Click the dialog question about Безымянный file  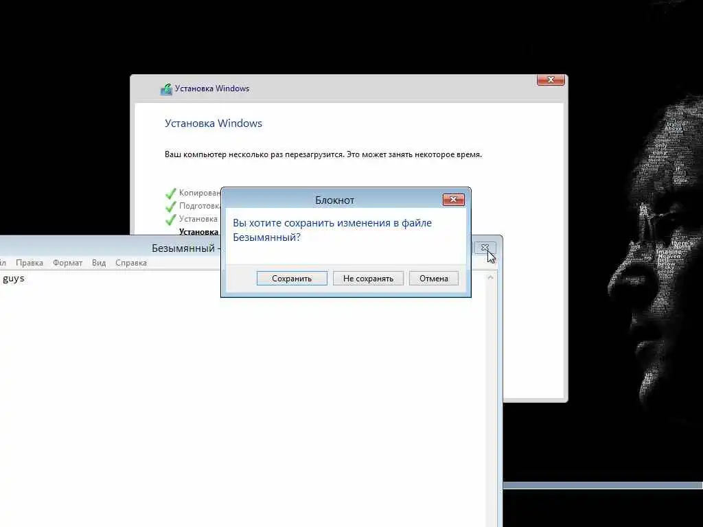(x=332, y=230)
